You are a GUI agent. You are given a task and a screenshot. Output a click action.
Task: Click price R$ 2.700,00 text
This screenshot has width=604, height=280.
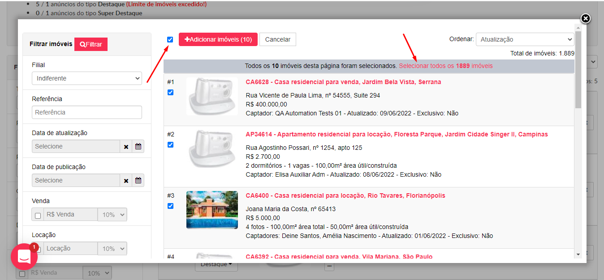263,157
